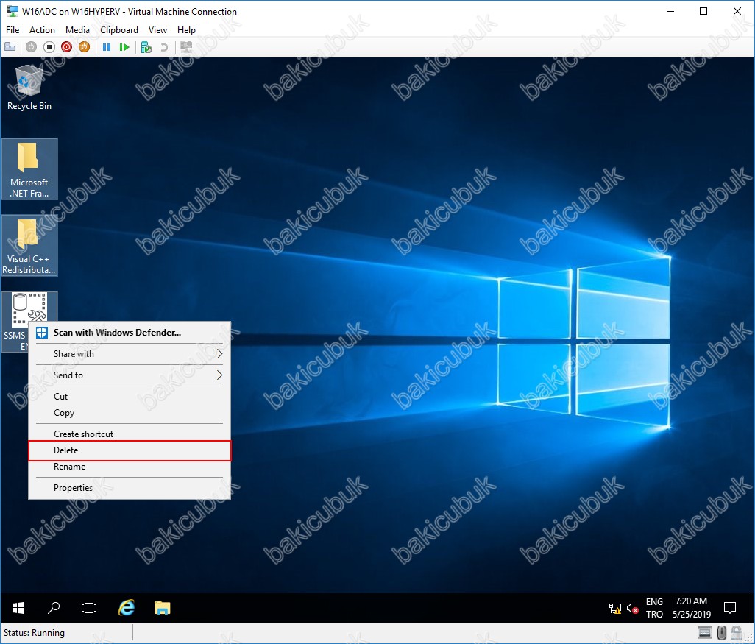Open the File menu
Screen dimensions: 755x644
(x=13, y=30)
